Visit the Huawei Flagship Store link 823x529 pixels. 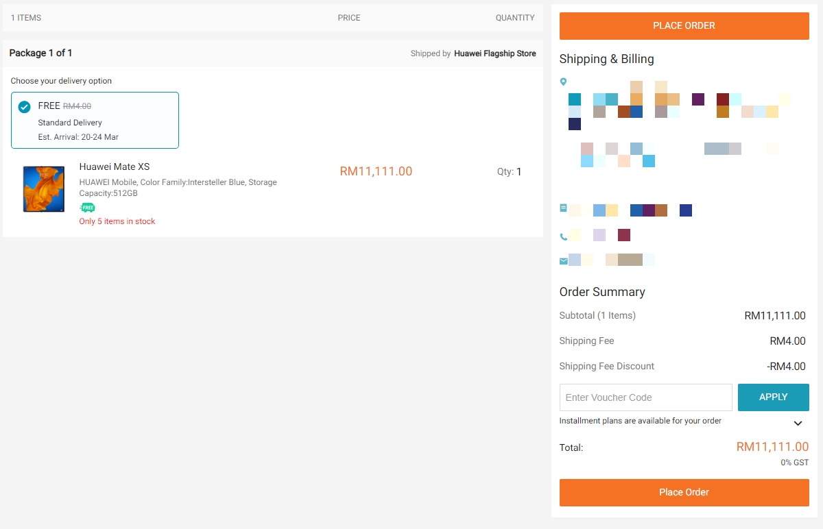(x=494, y=53)
